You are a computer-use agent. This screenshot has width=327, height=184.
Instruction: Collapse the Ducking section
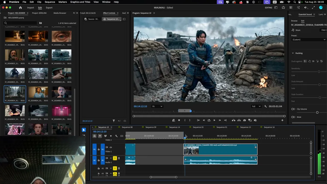click(x=293, y=53)
